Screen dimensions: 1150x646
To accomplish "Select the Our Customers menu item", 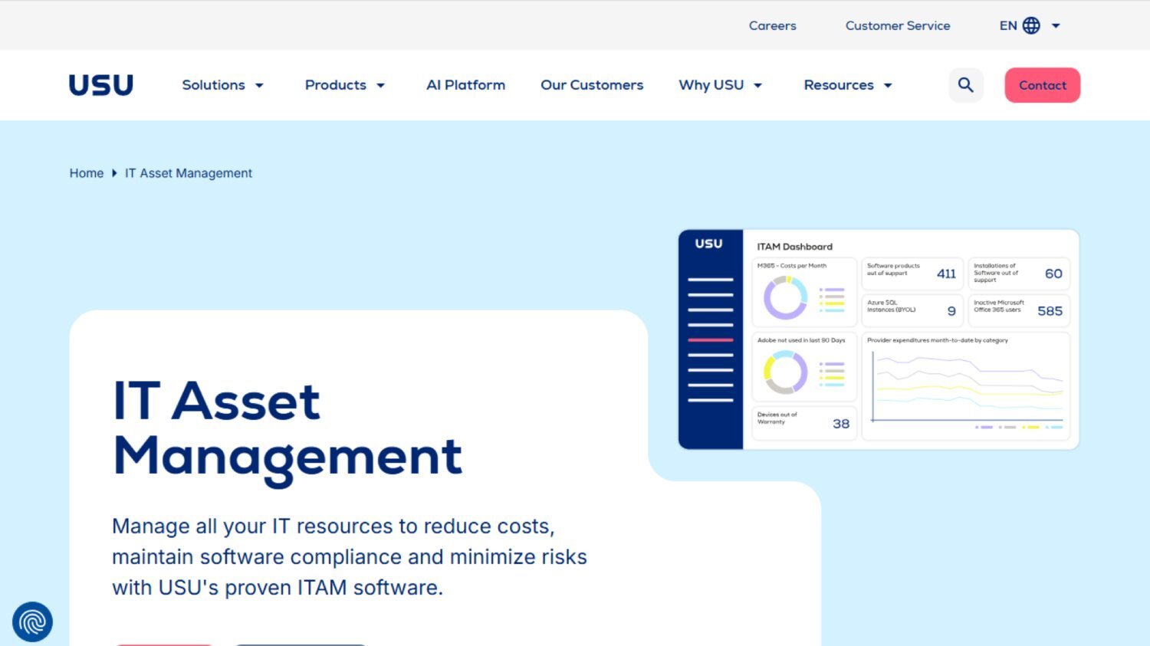I will click(x=592, y=85).
